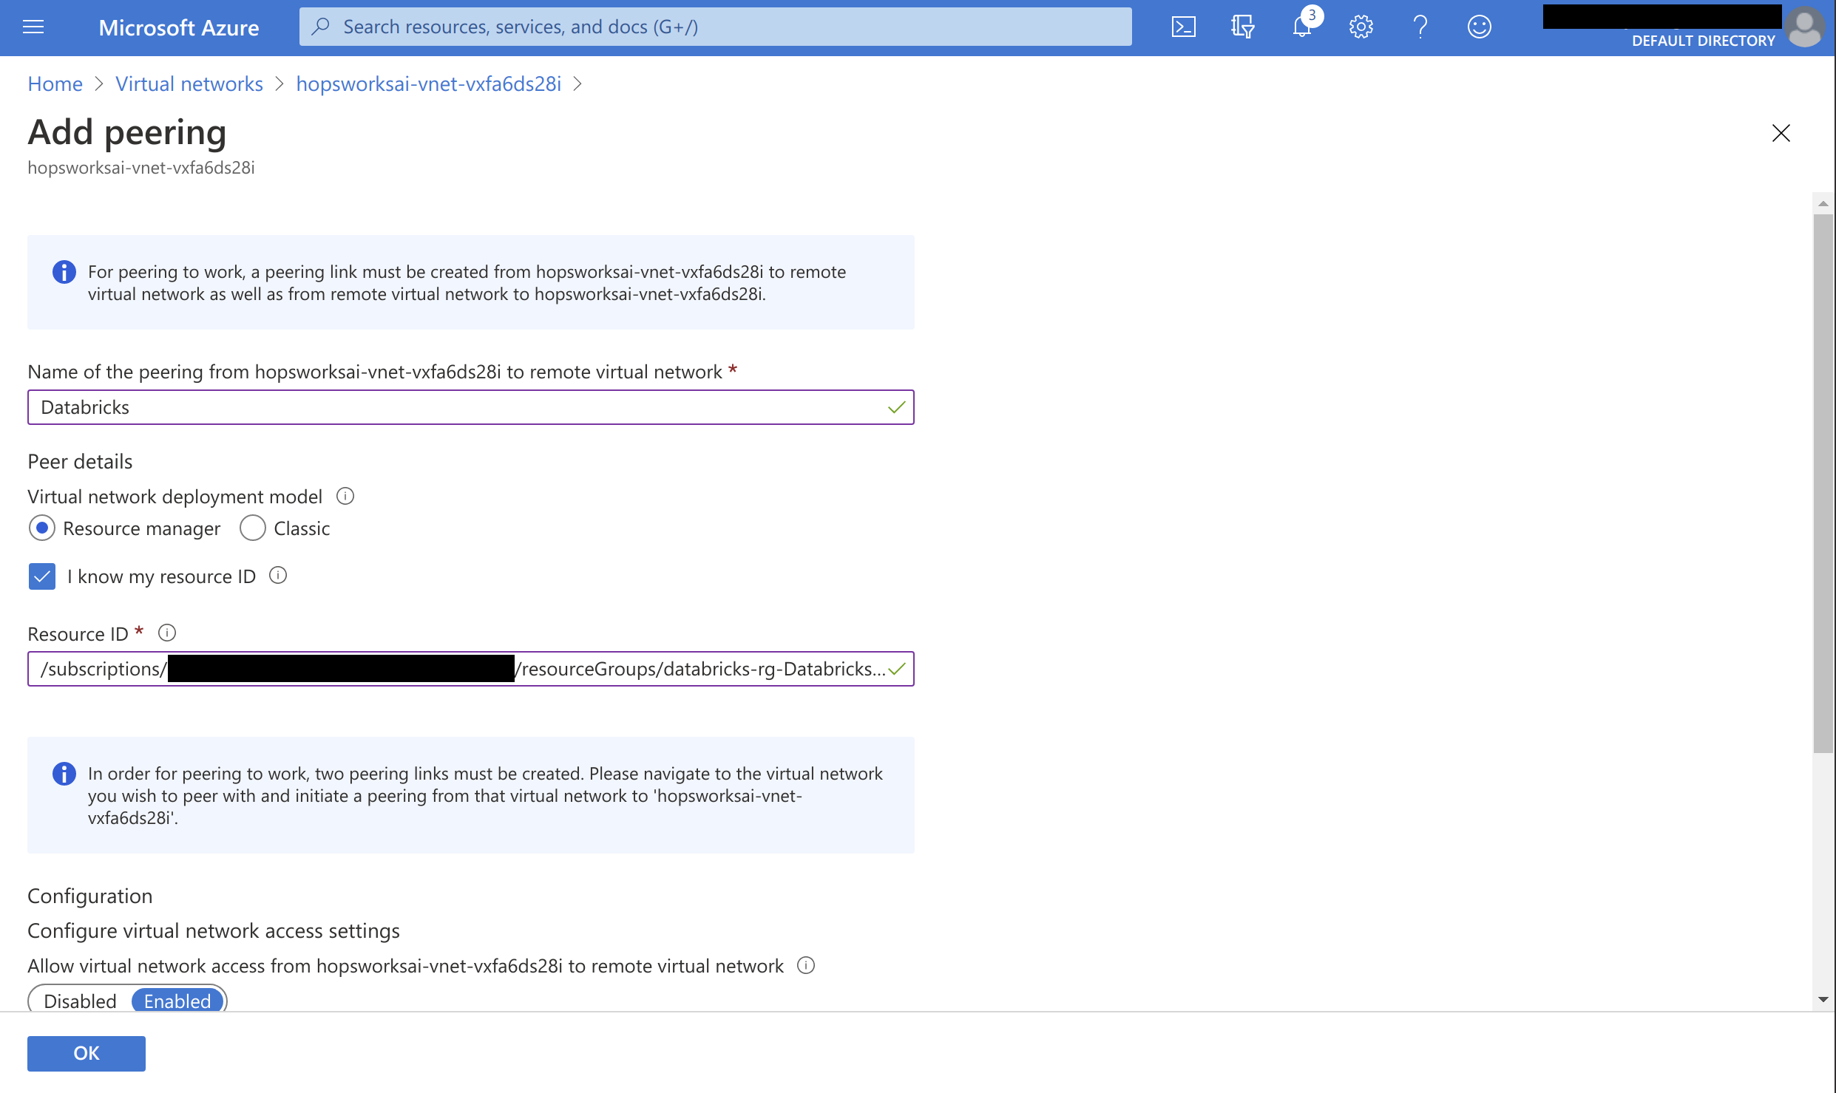Show the Resource ID info tooltip
1836x1093 pixels.
167,633
